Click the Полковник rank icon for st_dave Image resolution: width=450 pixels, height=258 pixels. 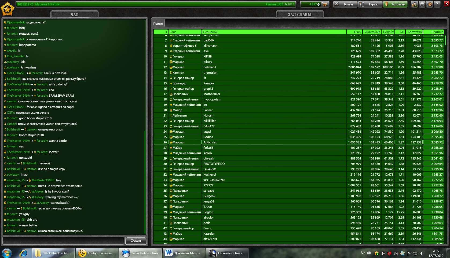pyautogui.click(x=171, y=191)
